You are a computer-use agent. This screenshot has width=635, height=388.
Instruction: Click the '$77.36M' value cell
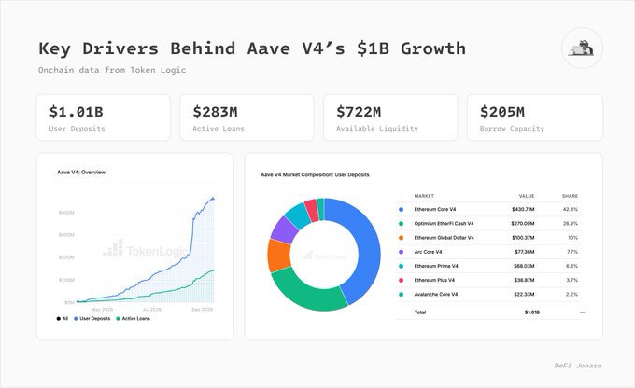(x=525, y=252)
